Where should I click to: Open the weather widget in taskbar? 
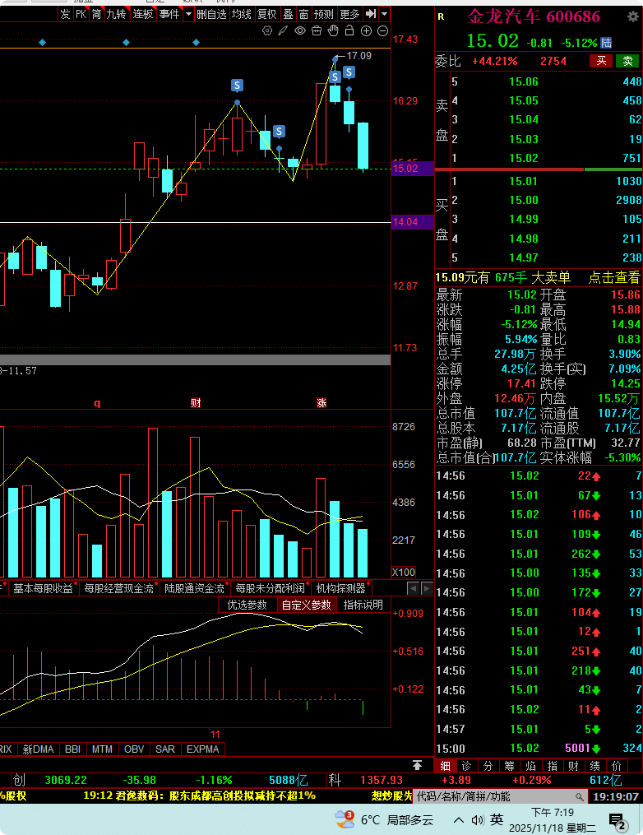click(x=384, y=819)
